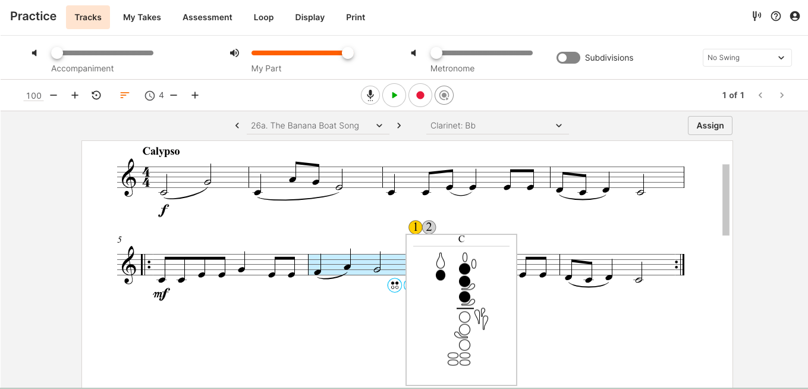Reset tempo with the circular arrow icon

tap(96, 95)
